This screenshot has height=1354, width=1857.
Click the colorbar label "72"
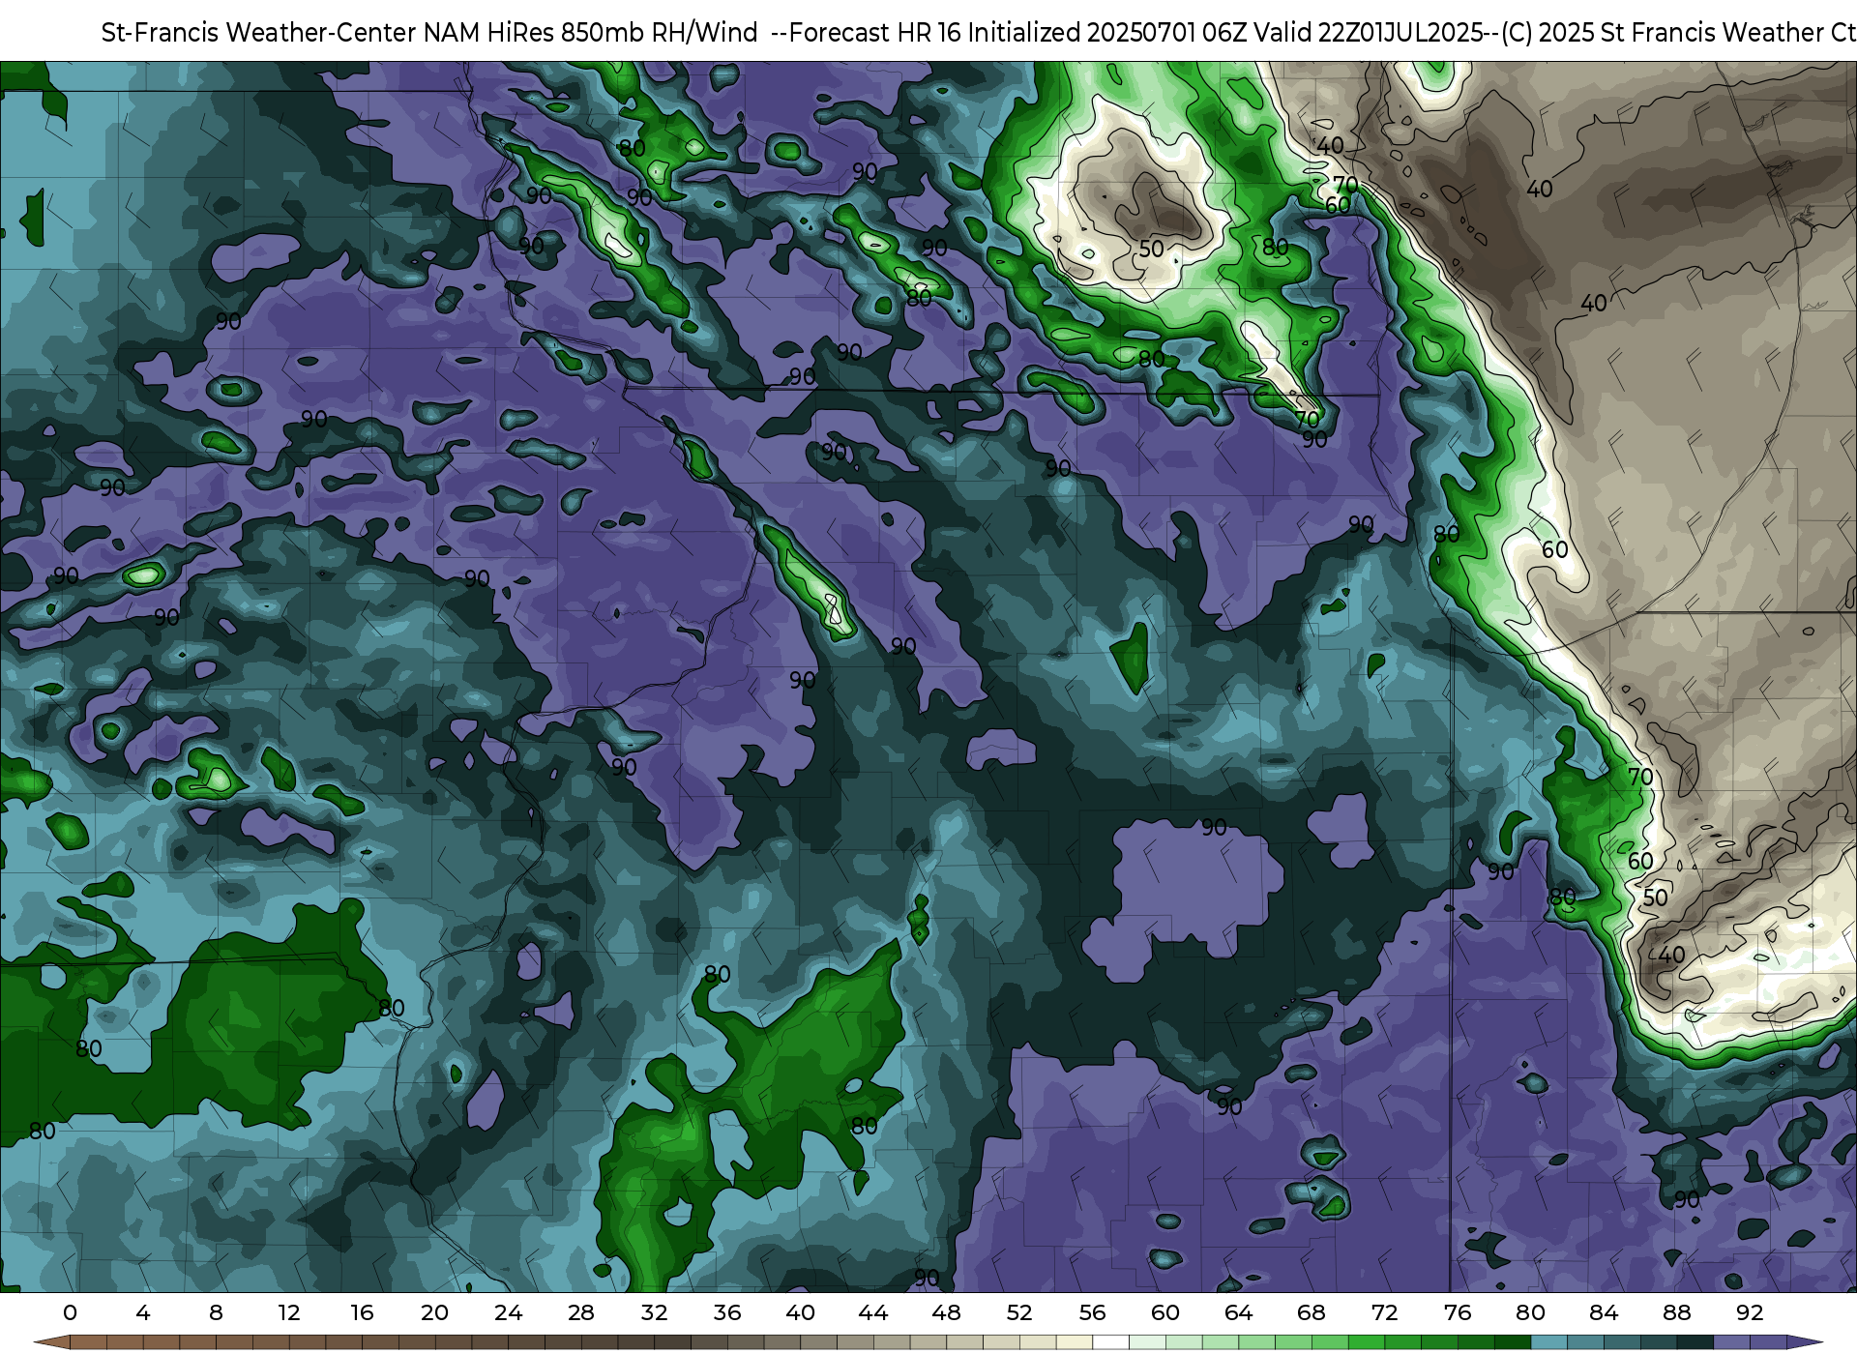click(1385, 1313)
